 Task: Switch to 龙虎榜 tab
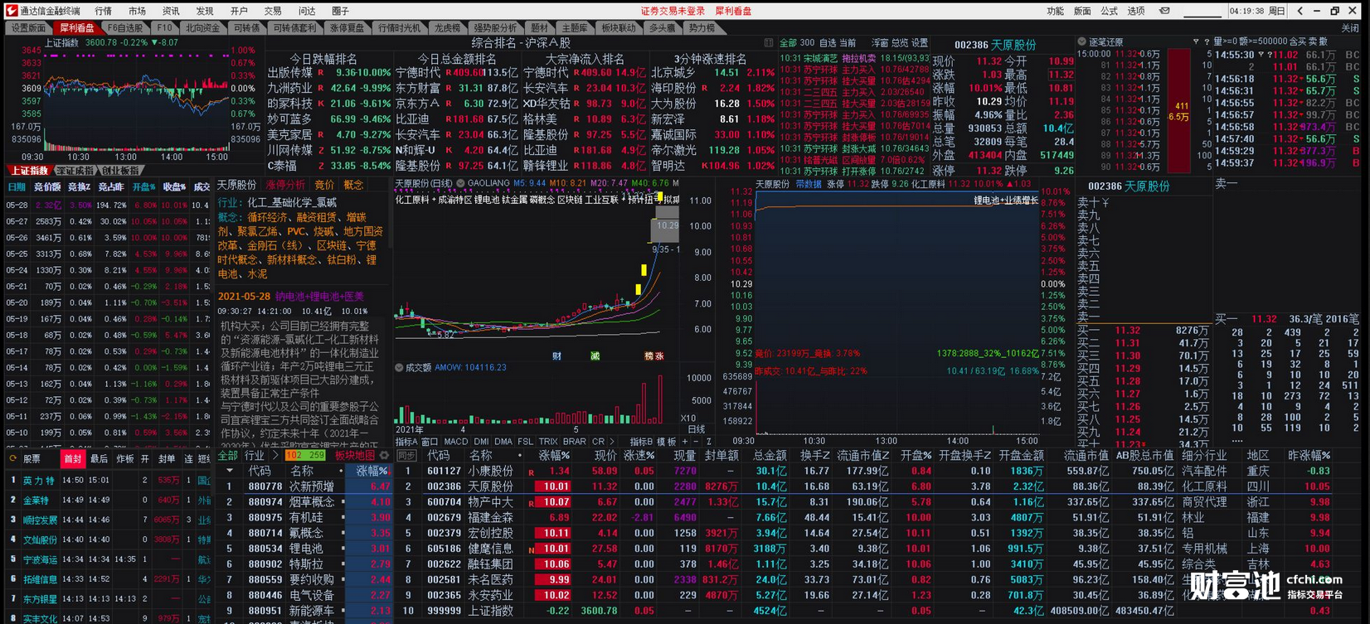[447, 28]
